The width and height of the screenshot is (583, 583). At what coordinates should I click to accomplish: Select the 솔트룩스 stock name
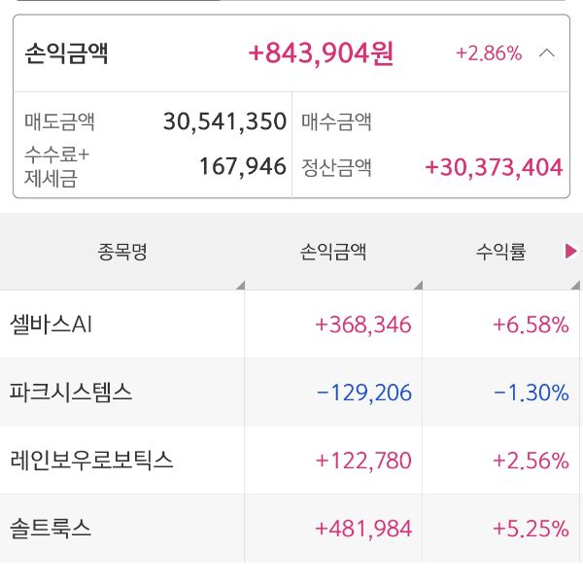tap(51, 529)
